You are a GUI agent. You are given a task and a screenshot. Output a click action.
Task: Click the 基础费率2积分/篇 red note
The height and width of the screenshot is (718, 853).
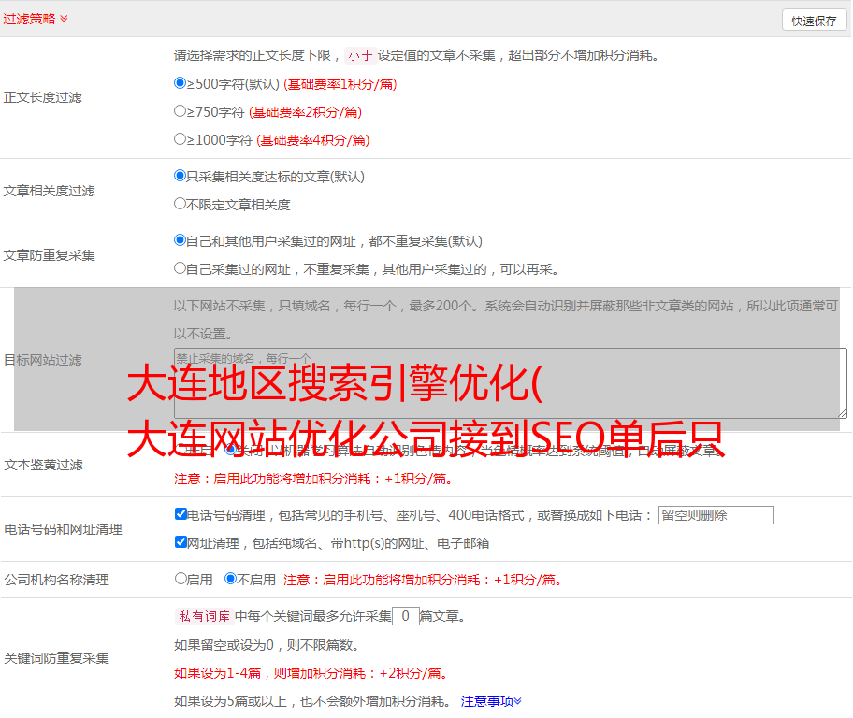click(305, 112)
